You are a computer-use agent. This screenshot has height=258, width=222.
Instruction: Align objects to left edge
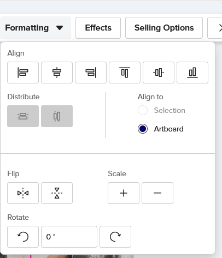(23, 73)
